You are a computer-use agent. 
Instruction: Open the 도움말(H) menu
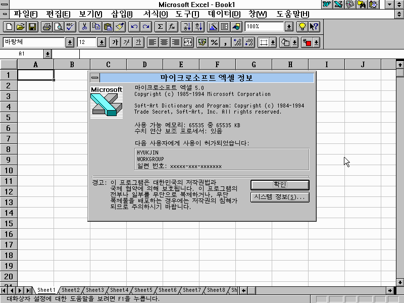(293, 14)
